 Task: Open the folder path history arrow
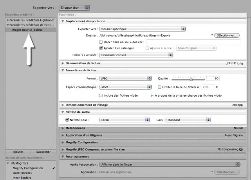212,35
